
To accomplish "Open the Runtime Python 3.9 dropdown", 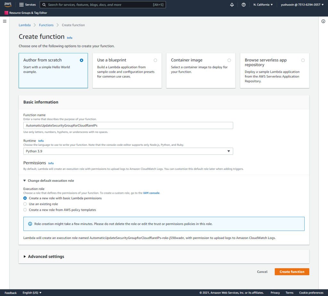I will (128, 151).
